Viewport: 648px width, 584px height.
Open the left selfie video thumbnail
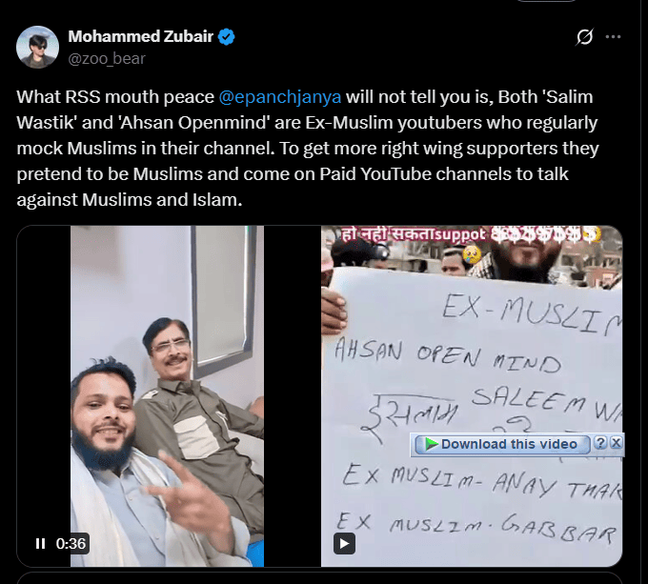pyautogui.click(x=167, y=396)
